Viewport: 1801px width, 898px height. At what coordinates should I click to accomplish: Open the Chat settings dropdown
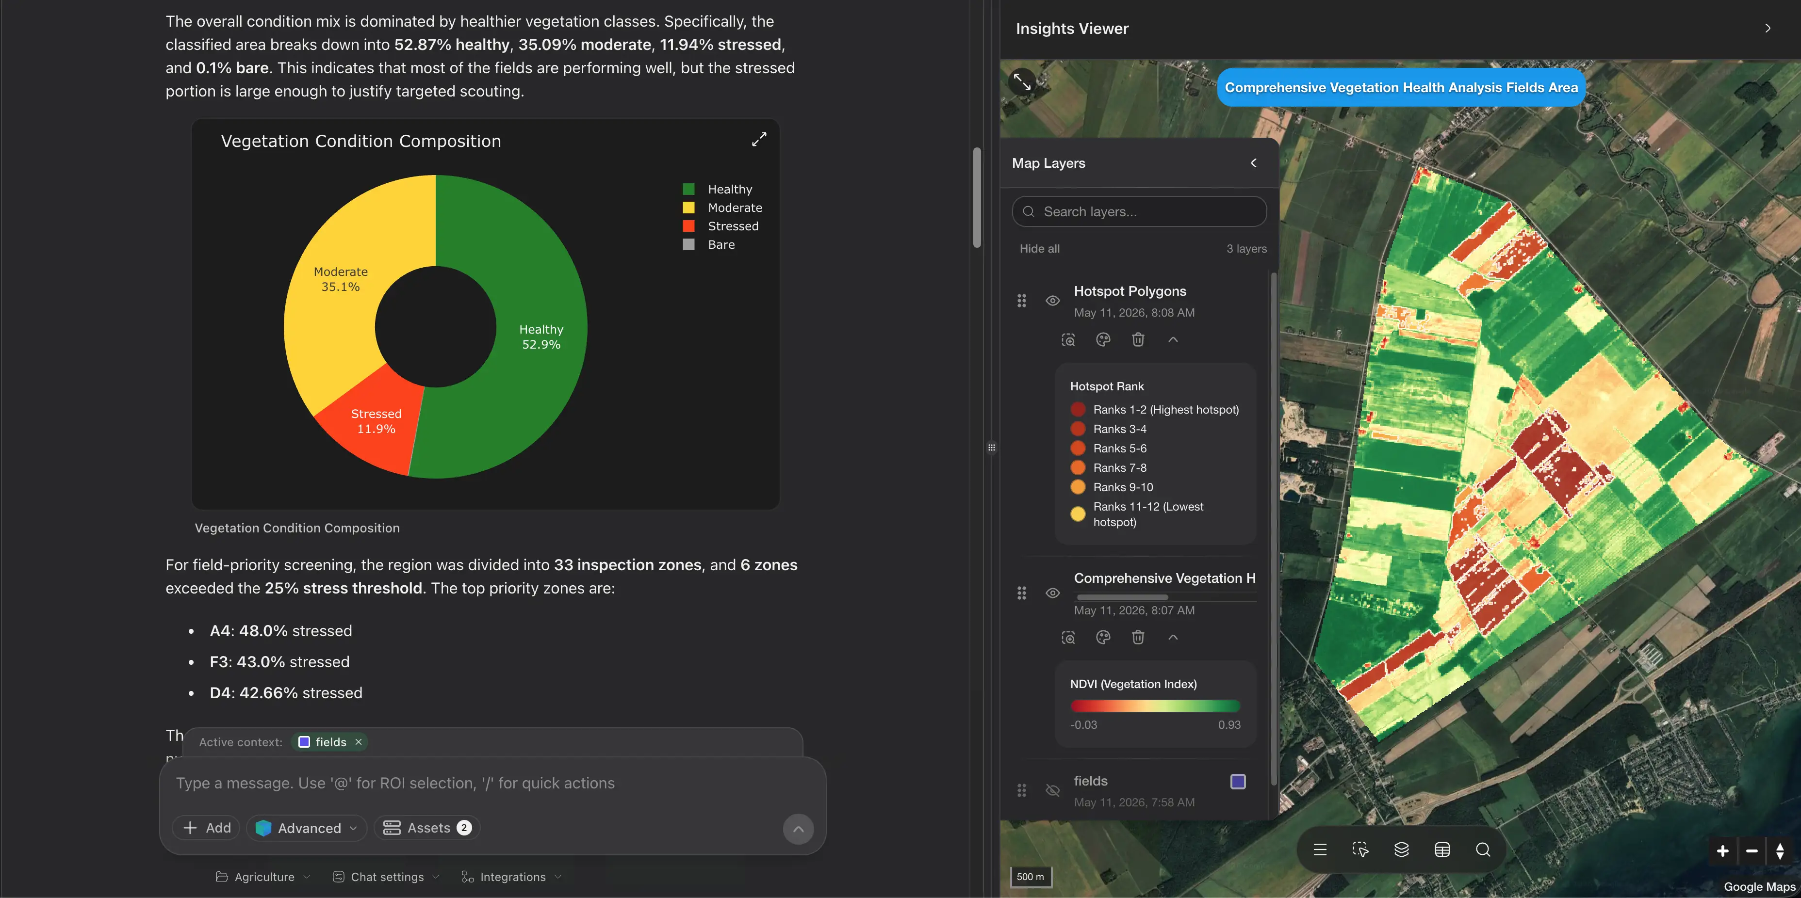click(386, 877)
